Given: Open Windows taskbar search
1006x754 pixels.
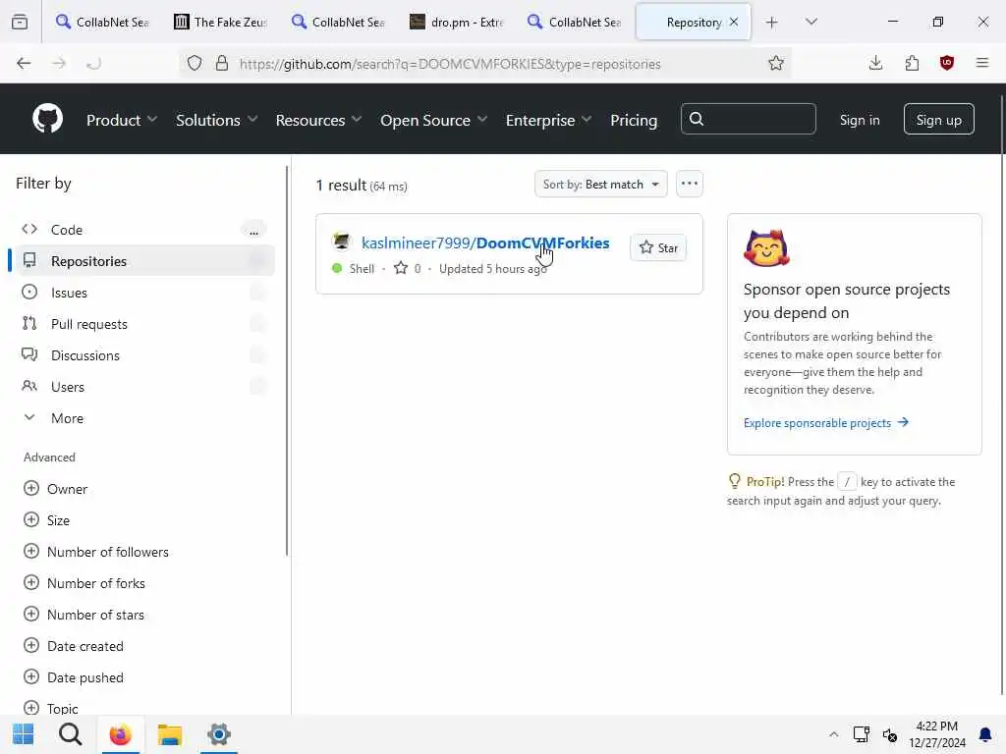Looking at the screenshot, I should 71,733.
